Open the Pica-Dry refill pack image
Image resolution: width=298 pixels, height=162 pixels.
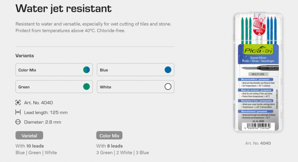click(258, 72)
